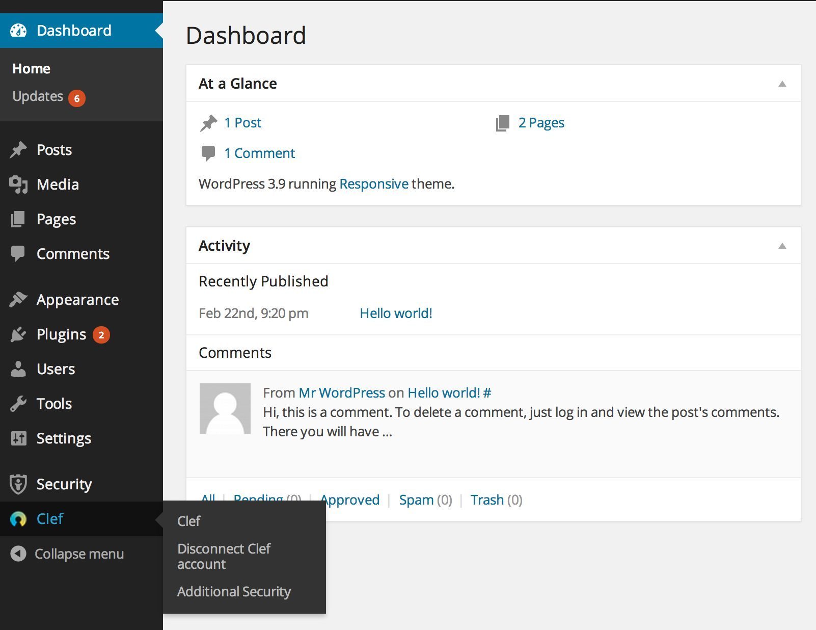
Task: Click Collapse menu label
Action: (x=79, y=554)
